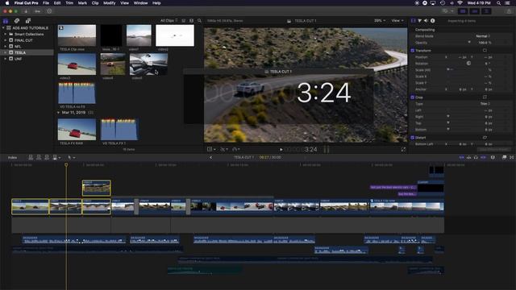The width and height of the screenshot is (516, 290).
Task: Open the viewer zoom percentage dropdown
Action: point(380,21)
